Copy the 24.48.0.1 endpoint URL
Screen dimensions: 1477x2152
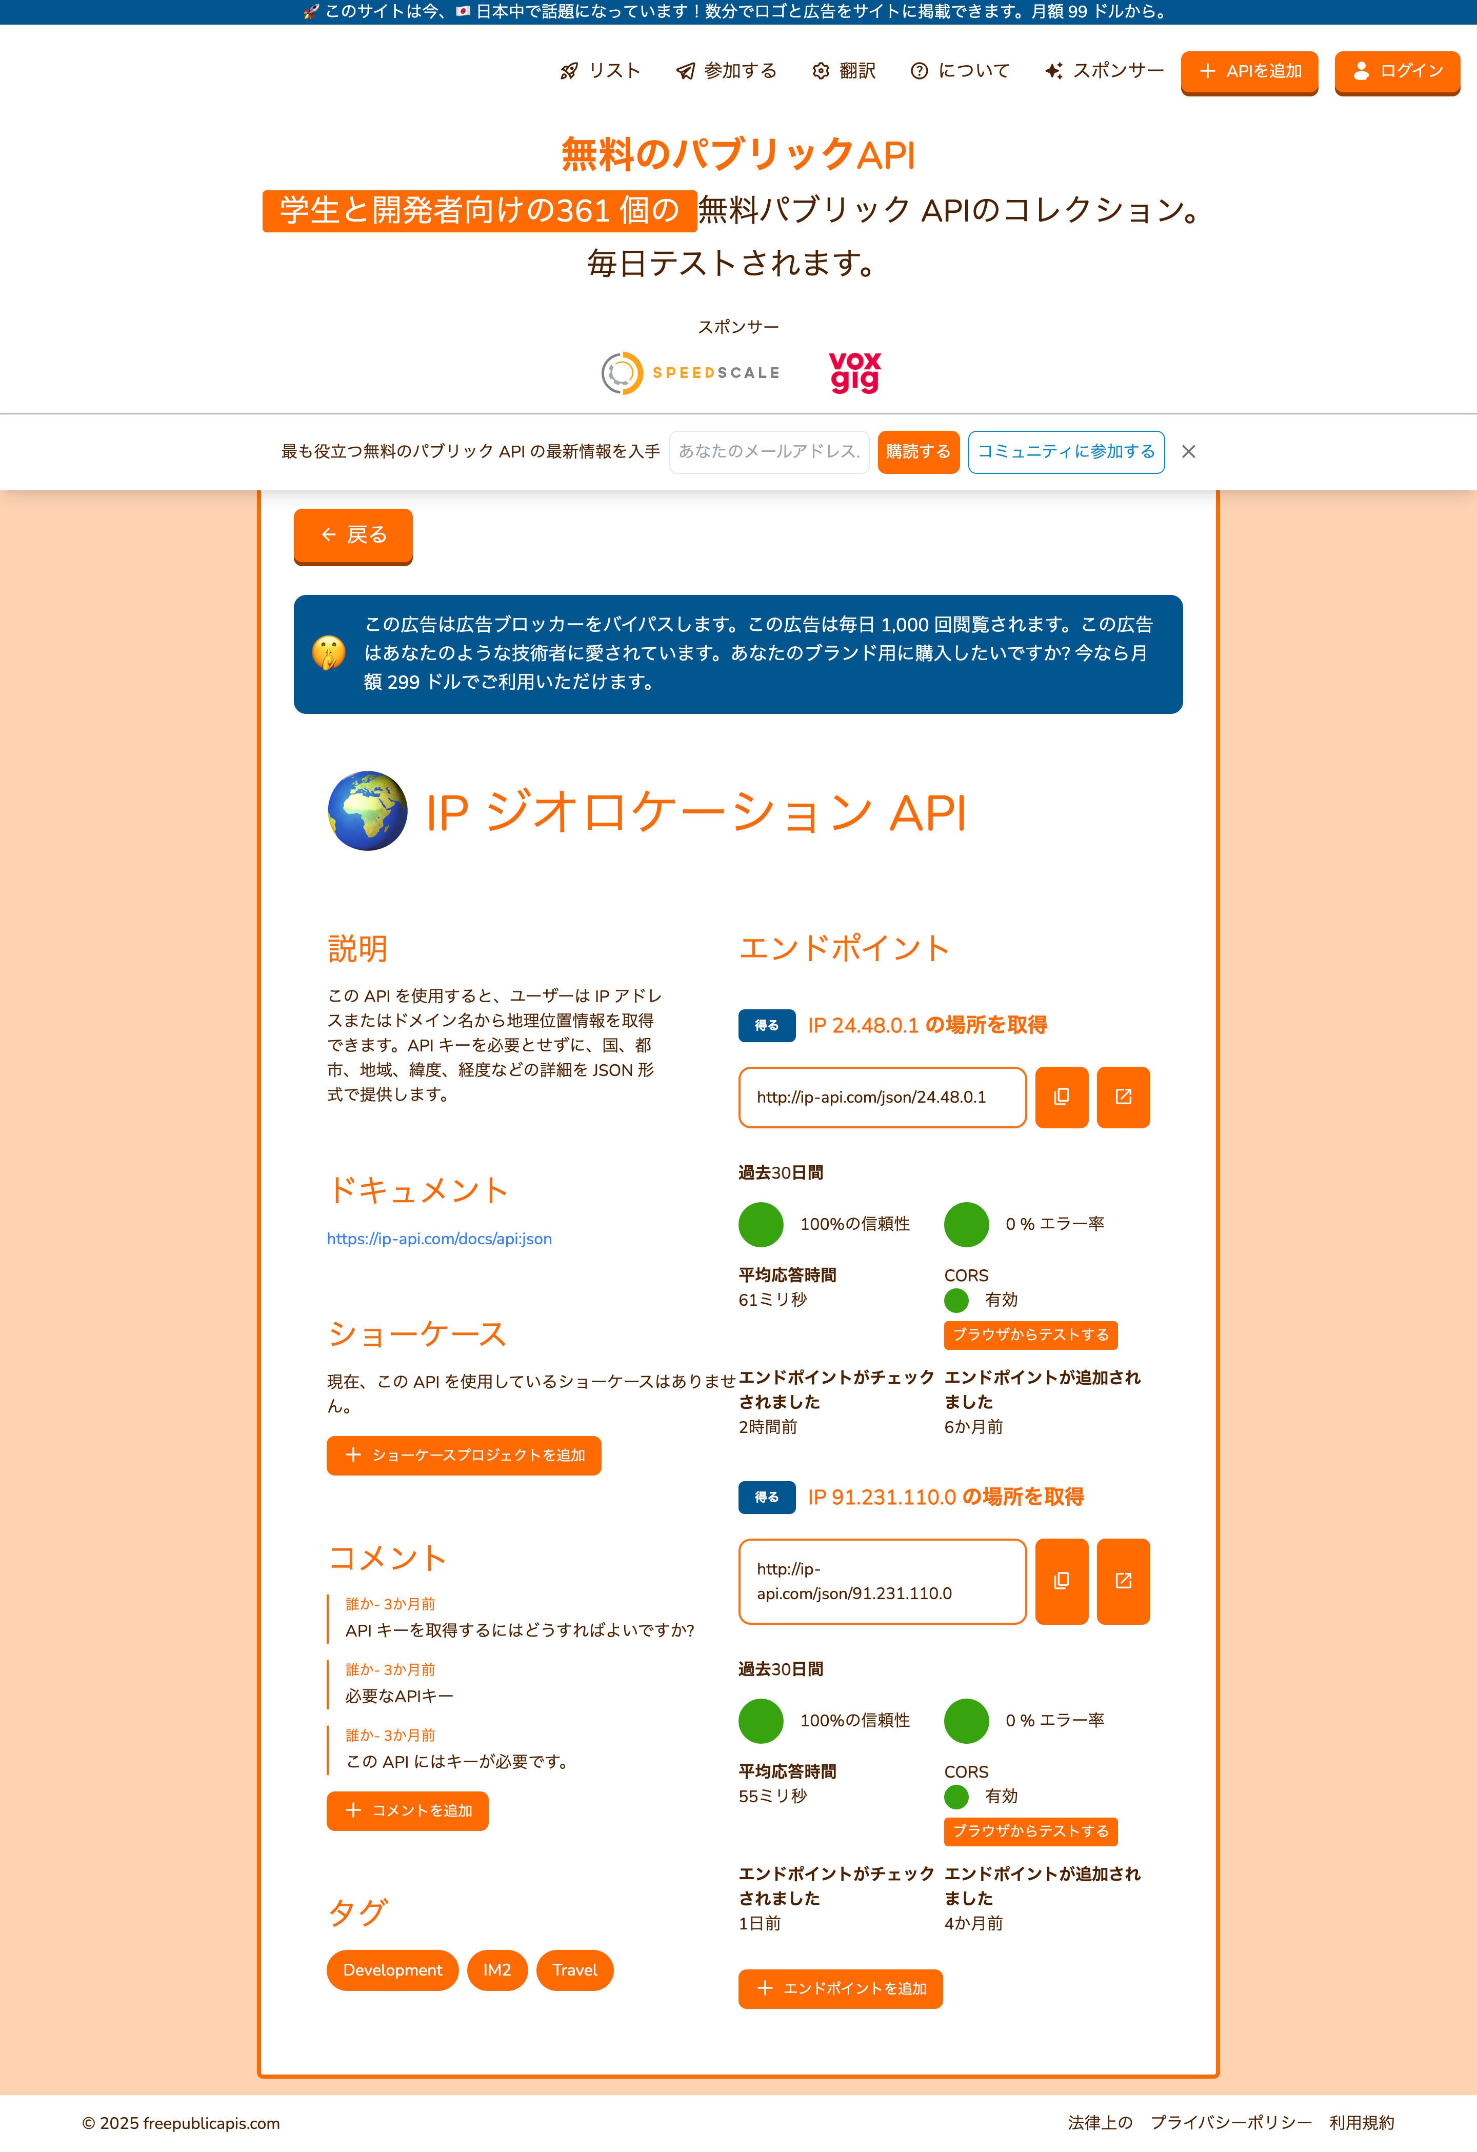pos(1061,1098)
